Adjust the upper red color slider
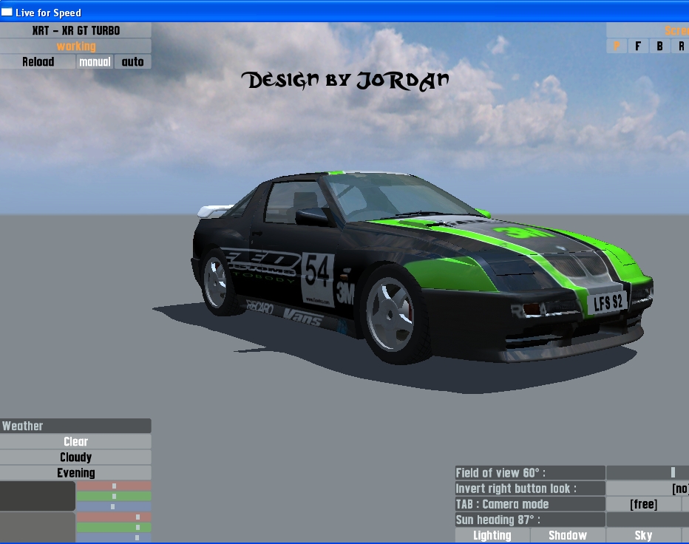 click(x=114, y=486)
